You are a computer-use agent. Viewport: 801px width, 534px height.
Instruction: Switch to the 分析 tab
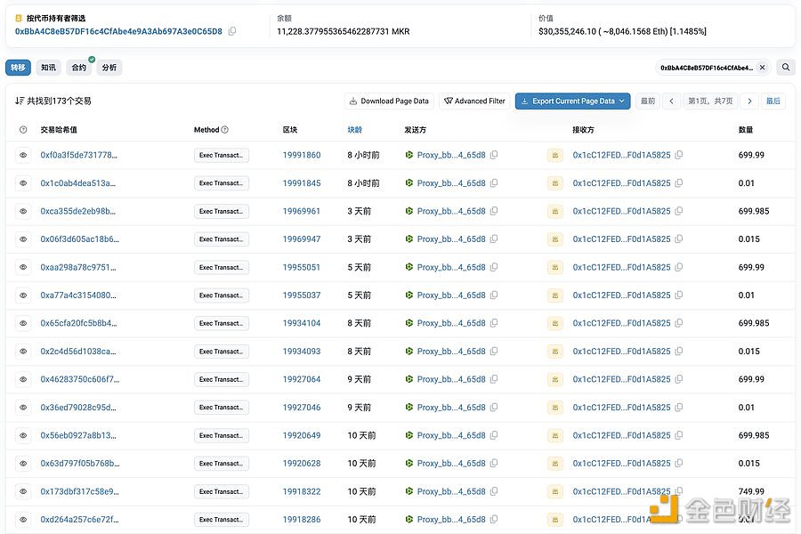point(109,68)
